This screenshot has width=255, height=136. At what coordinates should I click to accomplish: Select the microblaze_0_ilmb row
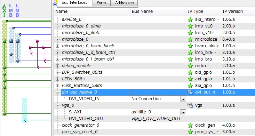coord(154,33)
